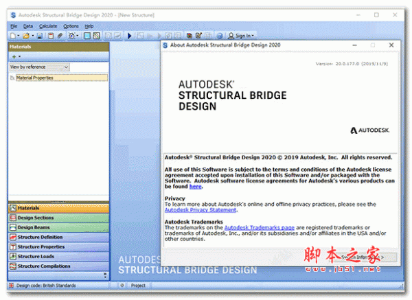Click the blue play Analyse arrow icon
Screen dimensions: 412x300
(x=129, y=36)
